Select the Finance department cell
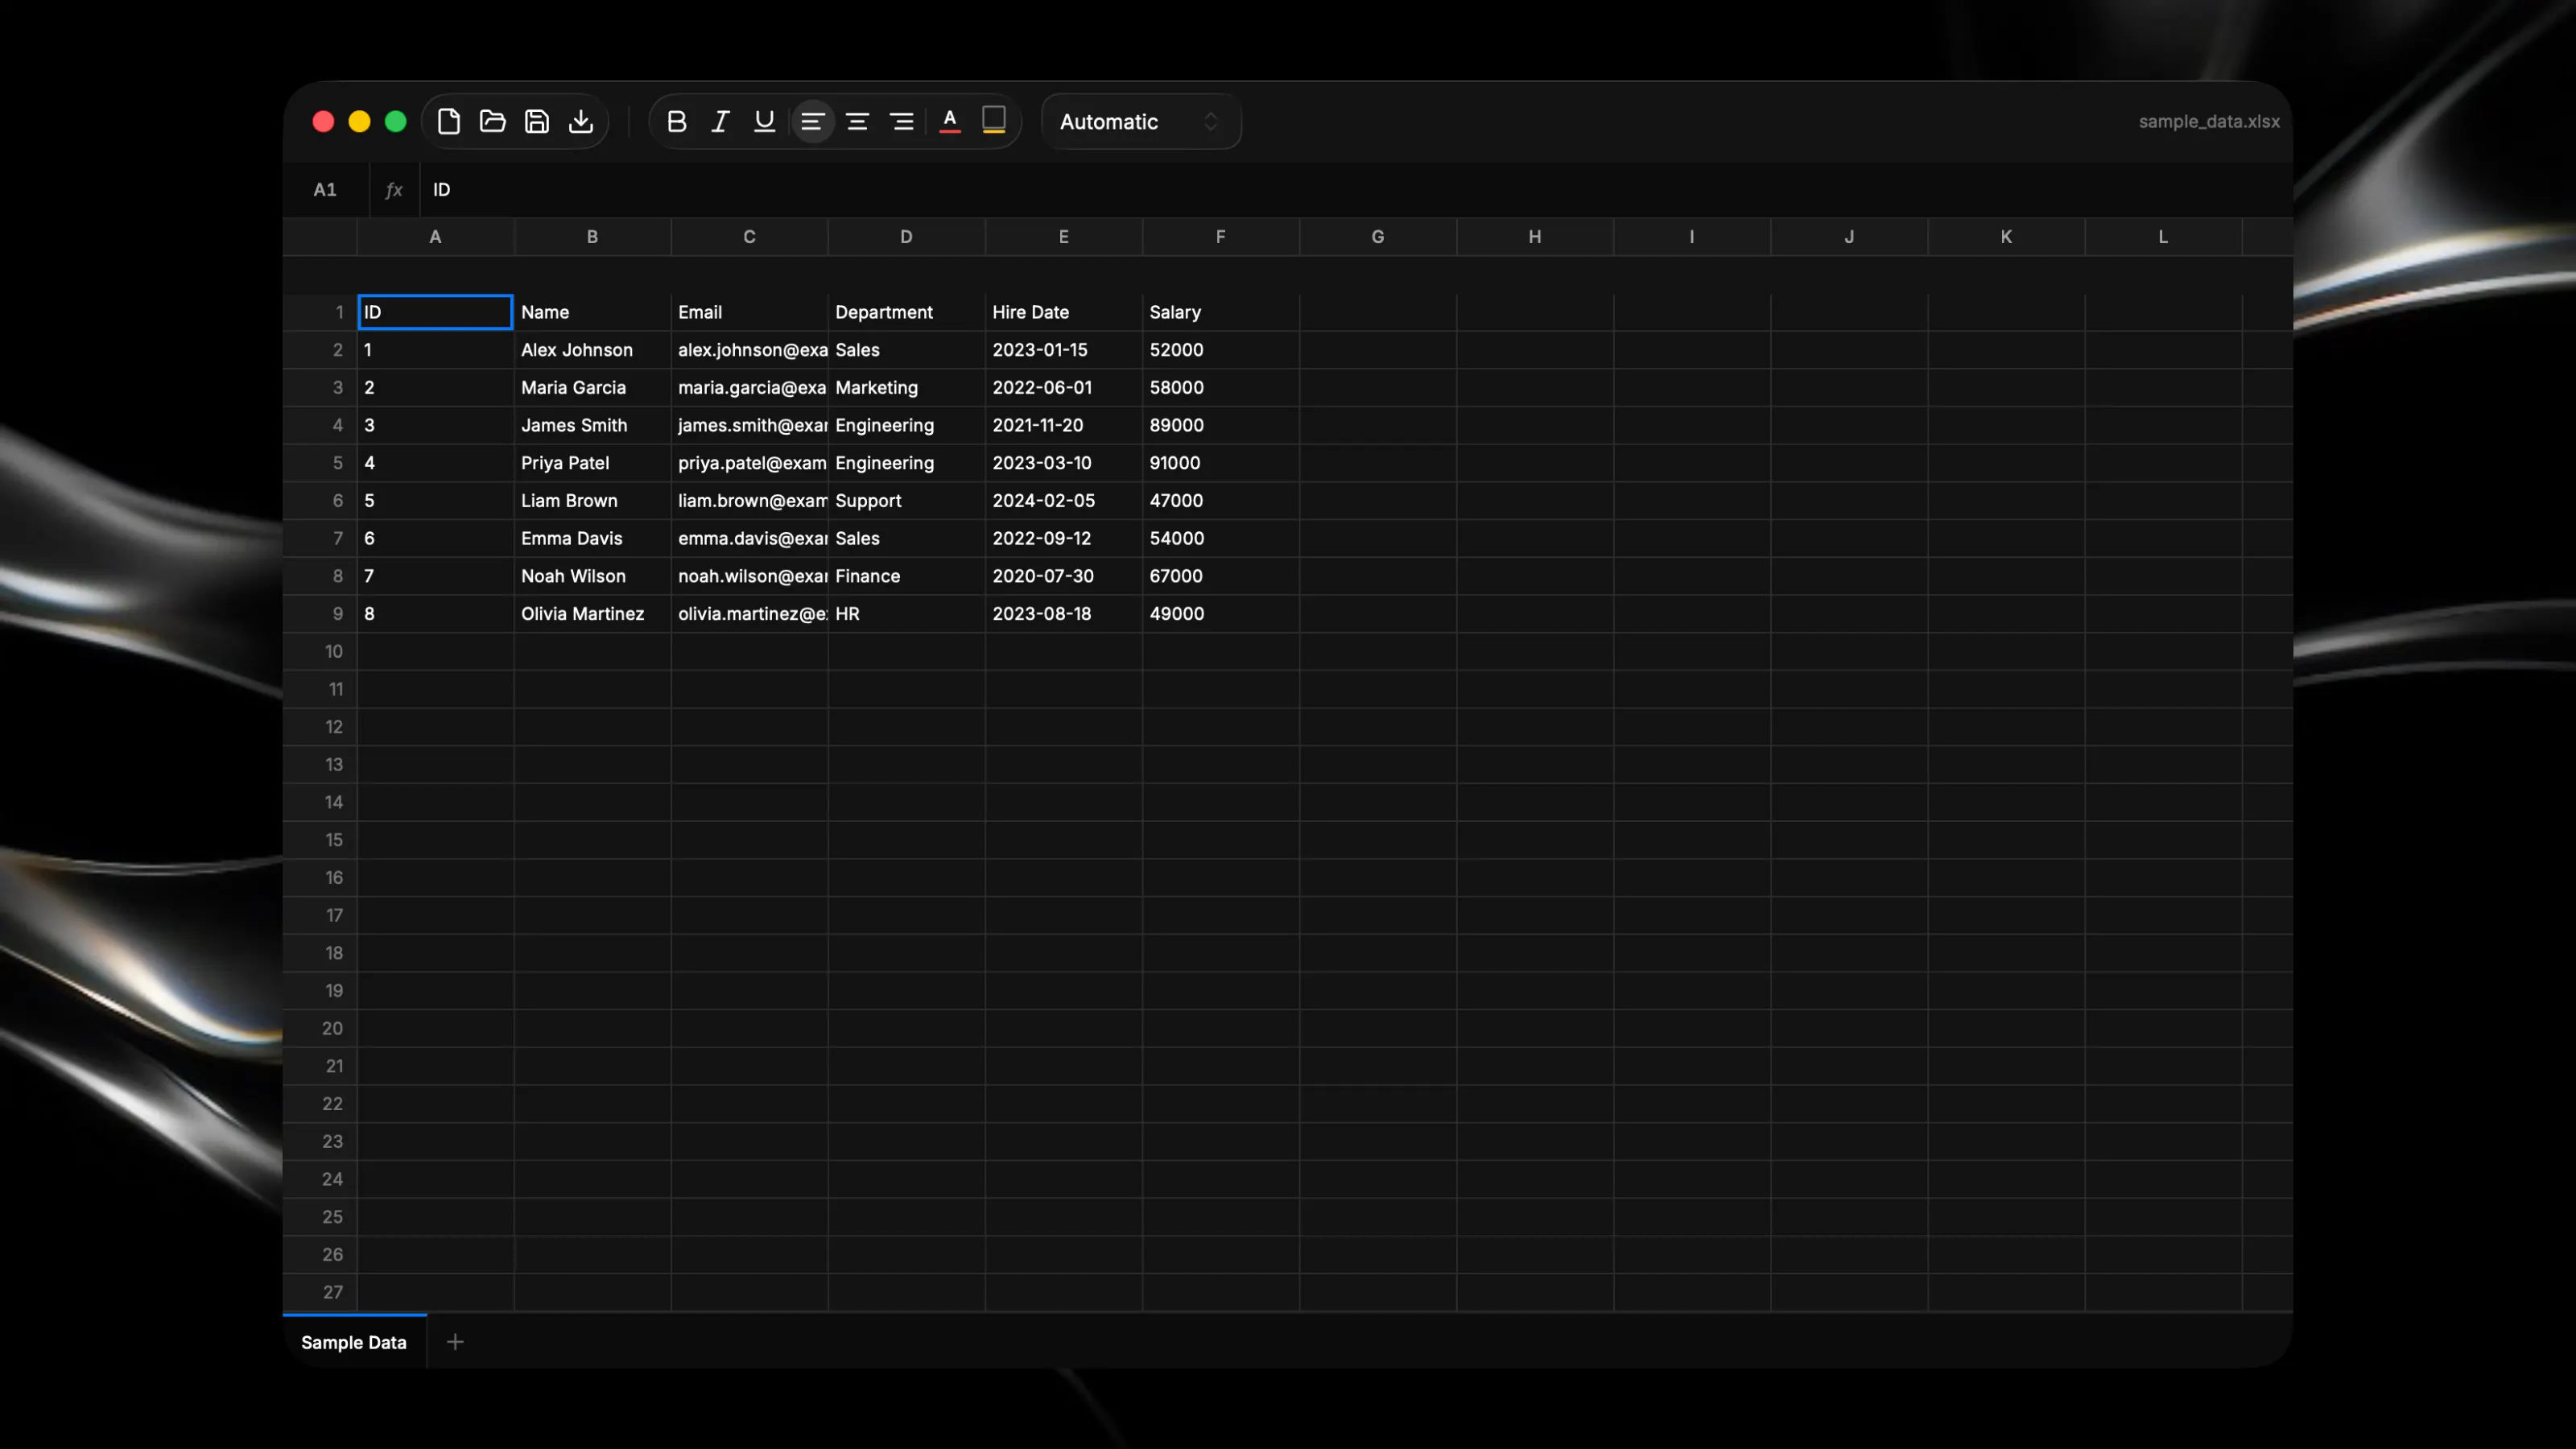 [906, 576]
